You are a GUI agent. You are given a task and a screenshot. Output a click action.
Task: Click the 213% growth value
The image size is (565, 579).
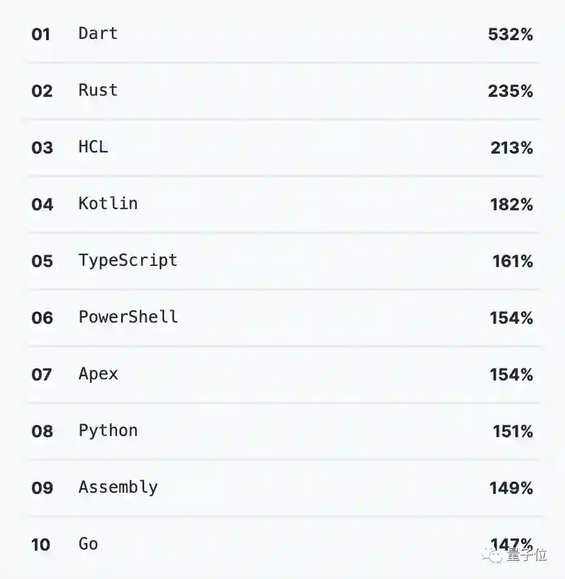(x=512, y=148)
